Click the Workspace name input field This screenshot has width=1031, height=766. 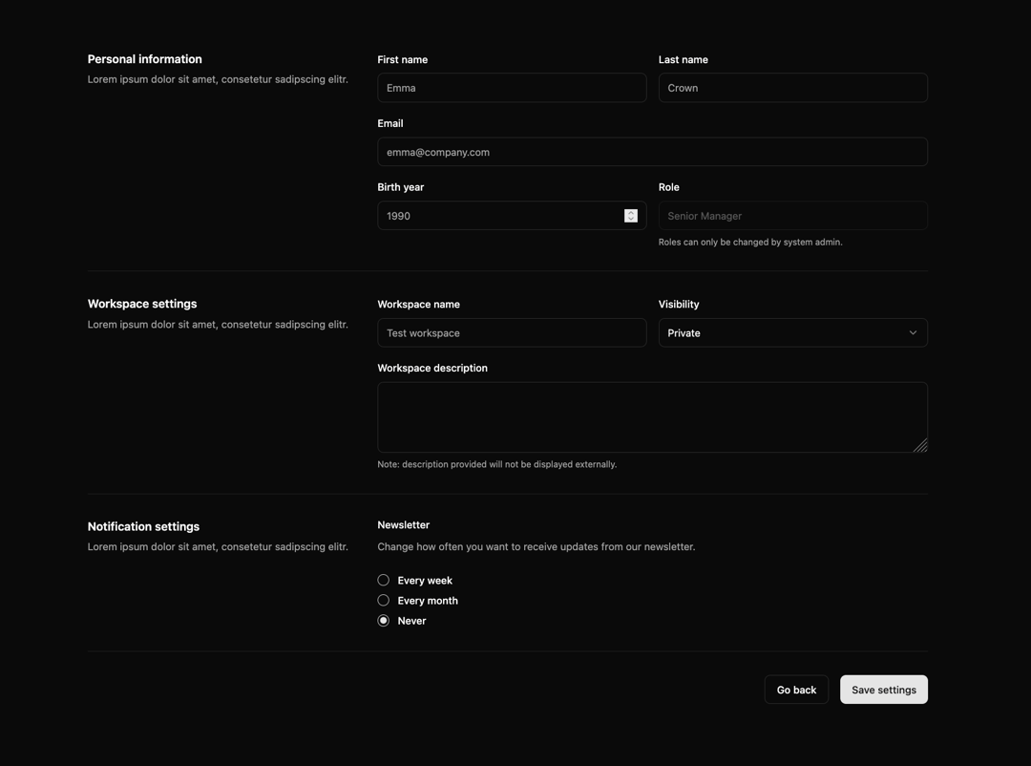click(512, 332)
